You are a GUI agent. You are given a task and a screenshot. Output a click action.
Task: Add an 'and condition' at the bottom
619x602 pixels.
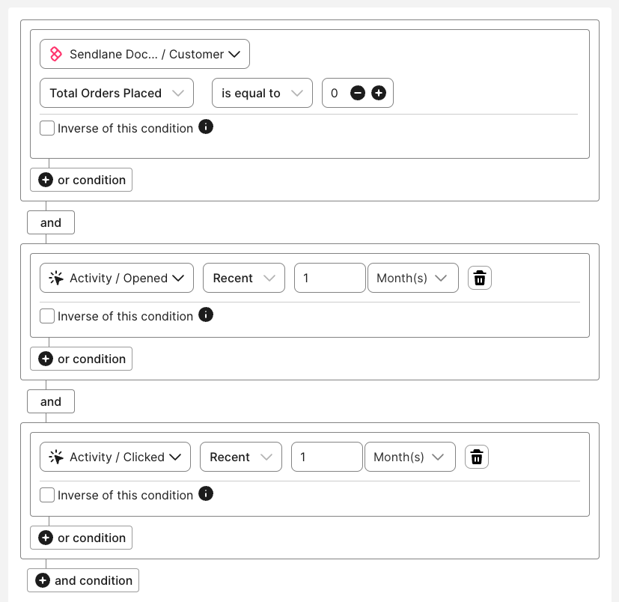[x=83, y=580]
